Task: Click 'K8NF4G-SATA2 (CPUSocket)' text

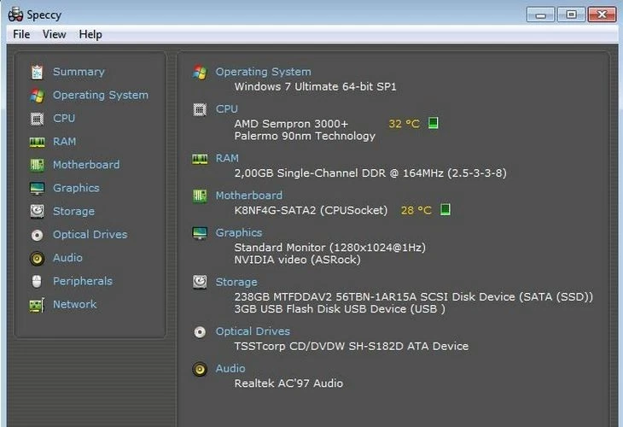Action: pyautogui.click(x=311, y=210)
